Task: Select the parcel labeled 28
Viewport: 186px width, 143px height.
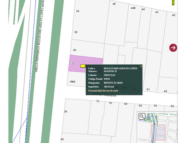Action: 76,32
